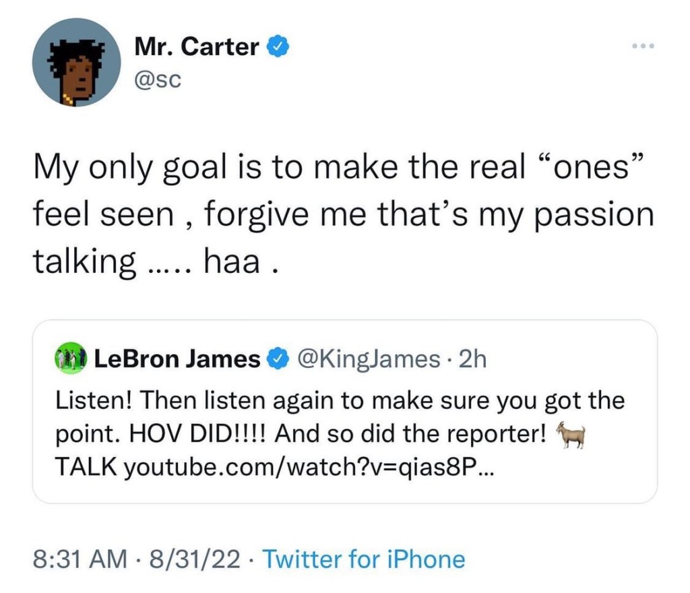
Task: Select the LeBron James name in the quoted tweet
Action: click(x=177, y=360)
